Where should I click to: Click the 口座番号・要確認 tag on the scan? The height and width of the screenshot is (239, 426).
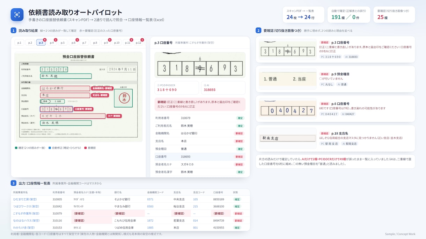coord(83,109)
